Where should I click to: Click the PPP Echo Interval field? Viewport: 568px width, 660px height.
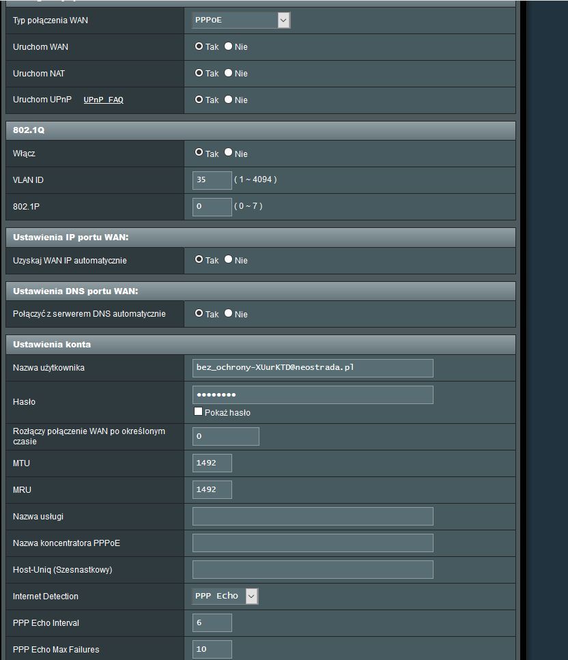pyautogui.click(x=212, y=622)
